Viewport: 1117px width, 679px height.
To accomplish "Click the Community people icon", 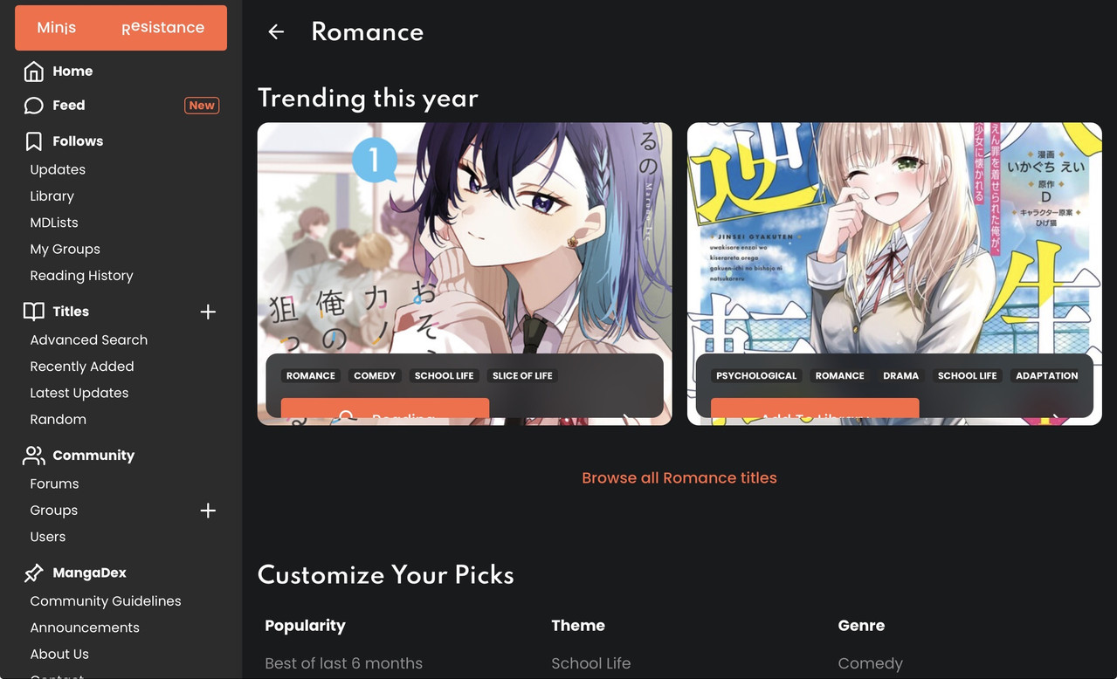I will 33,455.
